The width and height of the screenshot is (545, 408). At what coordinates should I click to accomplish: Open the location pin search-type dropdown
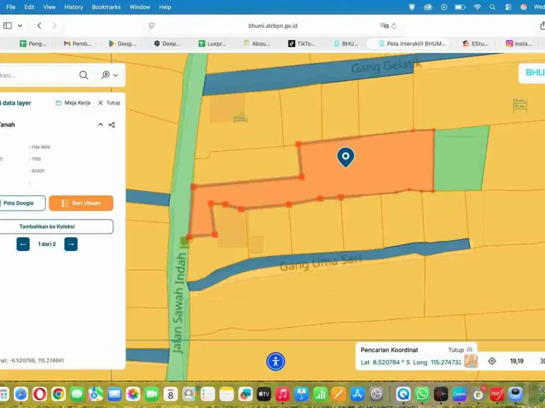[110, 75]
